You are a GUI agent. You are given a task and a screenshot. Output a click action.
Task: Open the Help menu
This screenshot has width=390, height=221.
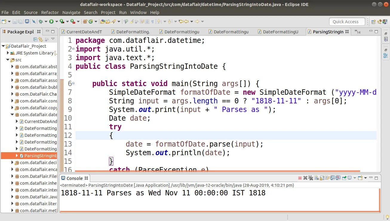click(x=155, y=13)
